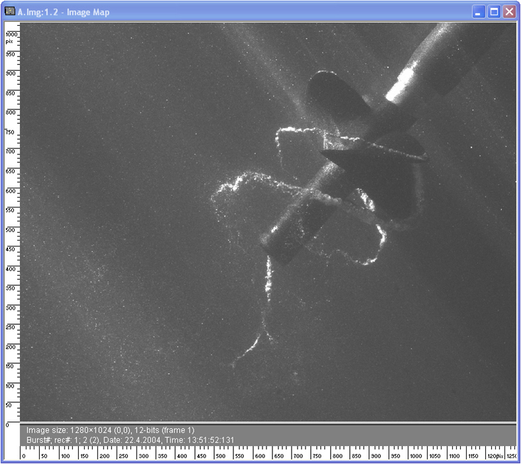The image size is (521, 464).
Task: Minimize the Image Map window
Action: point(479,12)
